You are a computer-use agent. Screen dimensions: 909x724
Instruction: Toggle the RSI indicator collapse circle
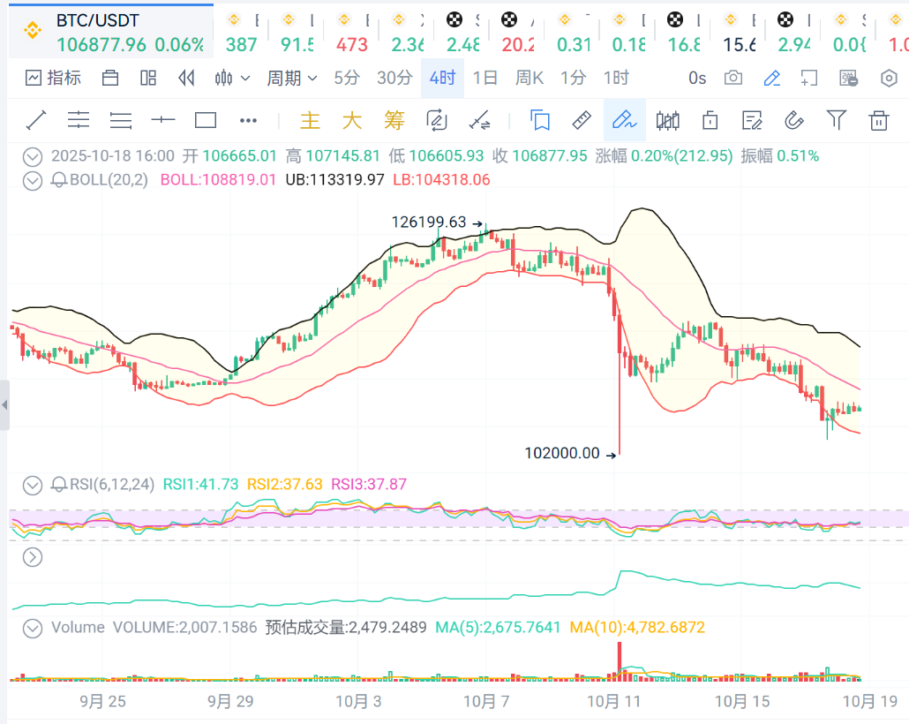[x=33, y=485]
